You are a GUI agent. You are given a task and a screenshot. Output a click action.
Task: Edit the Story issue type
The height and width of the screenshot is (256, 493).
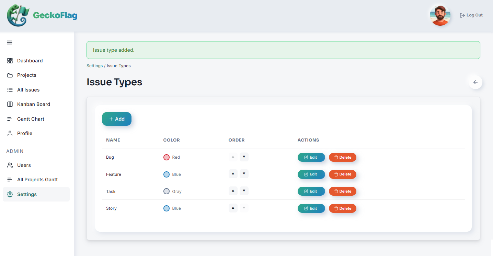pos(311,208)
